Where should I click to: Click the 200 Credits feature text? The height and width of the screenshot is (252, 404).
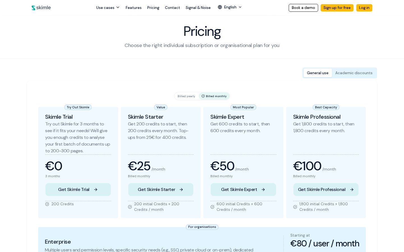(63, 204)
